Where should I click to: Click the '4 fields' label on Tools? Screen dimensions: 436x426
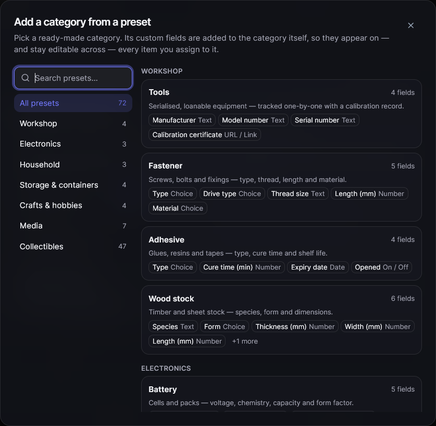coord(403,92)
